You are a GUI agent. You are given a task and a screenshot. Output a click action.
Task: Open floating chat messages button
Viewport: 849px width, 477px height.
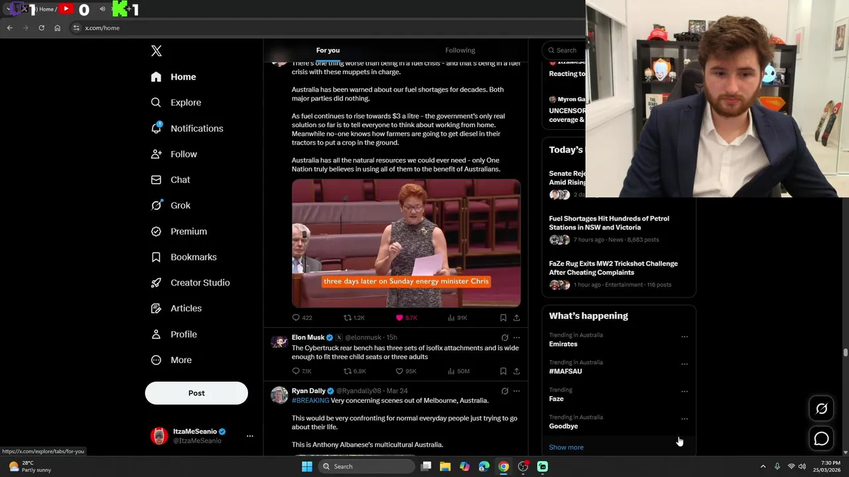[821, 439]
